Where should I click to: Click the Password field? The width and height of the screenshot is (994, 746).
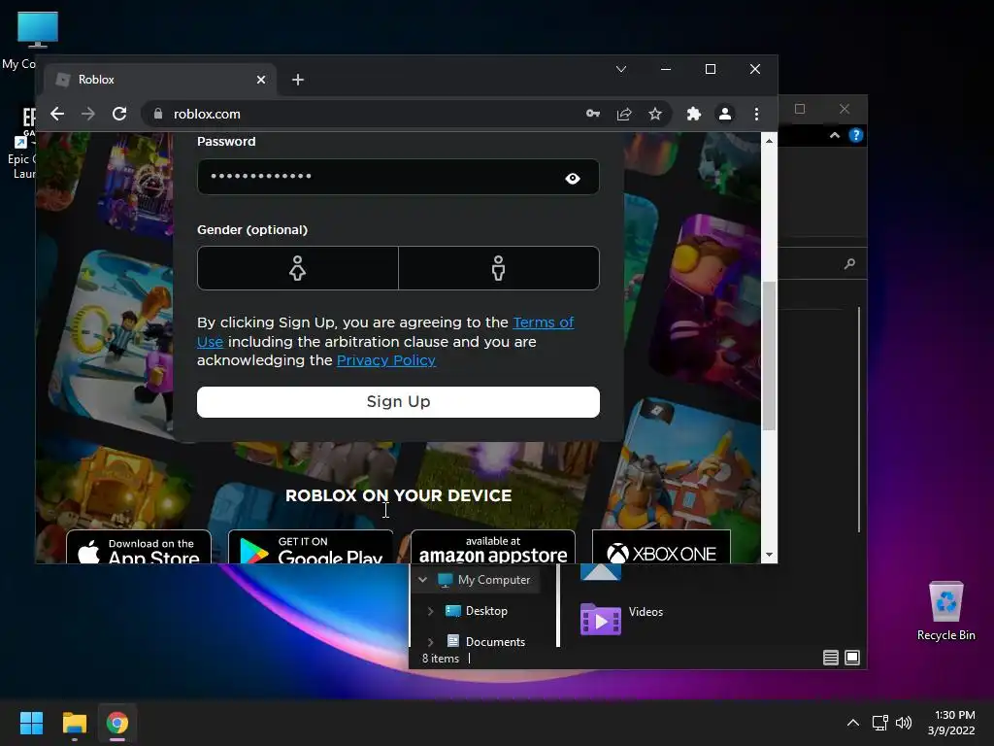pos(398,177)
